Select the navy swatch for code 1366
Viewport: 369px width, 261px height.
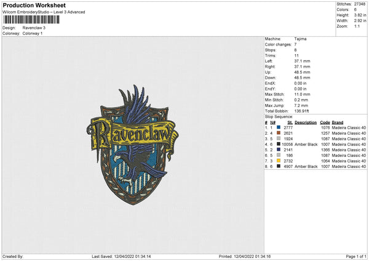[279, 150]
